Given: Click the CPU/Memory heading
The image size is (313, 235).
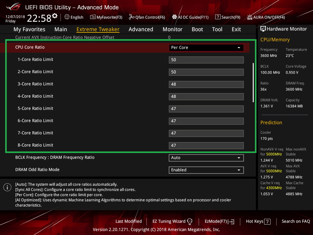Looking at the screenshot, I should tap(275, 39).
